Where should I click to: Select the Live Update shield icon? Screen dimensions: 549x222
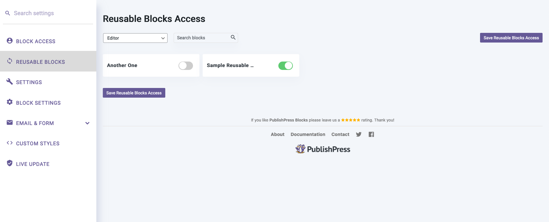pos(9,163)
